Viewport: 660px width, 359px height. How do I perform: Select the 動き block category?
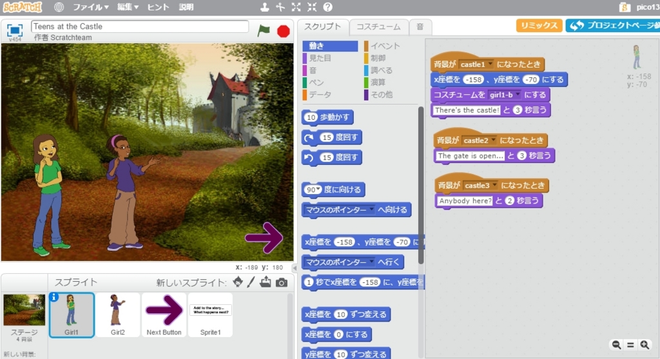pyautogui.click(x=330, y=46)
